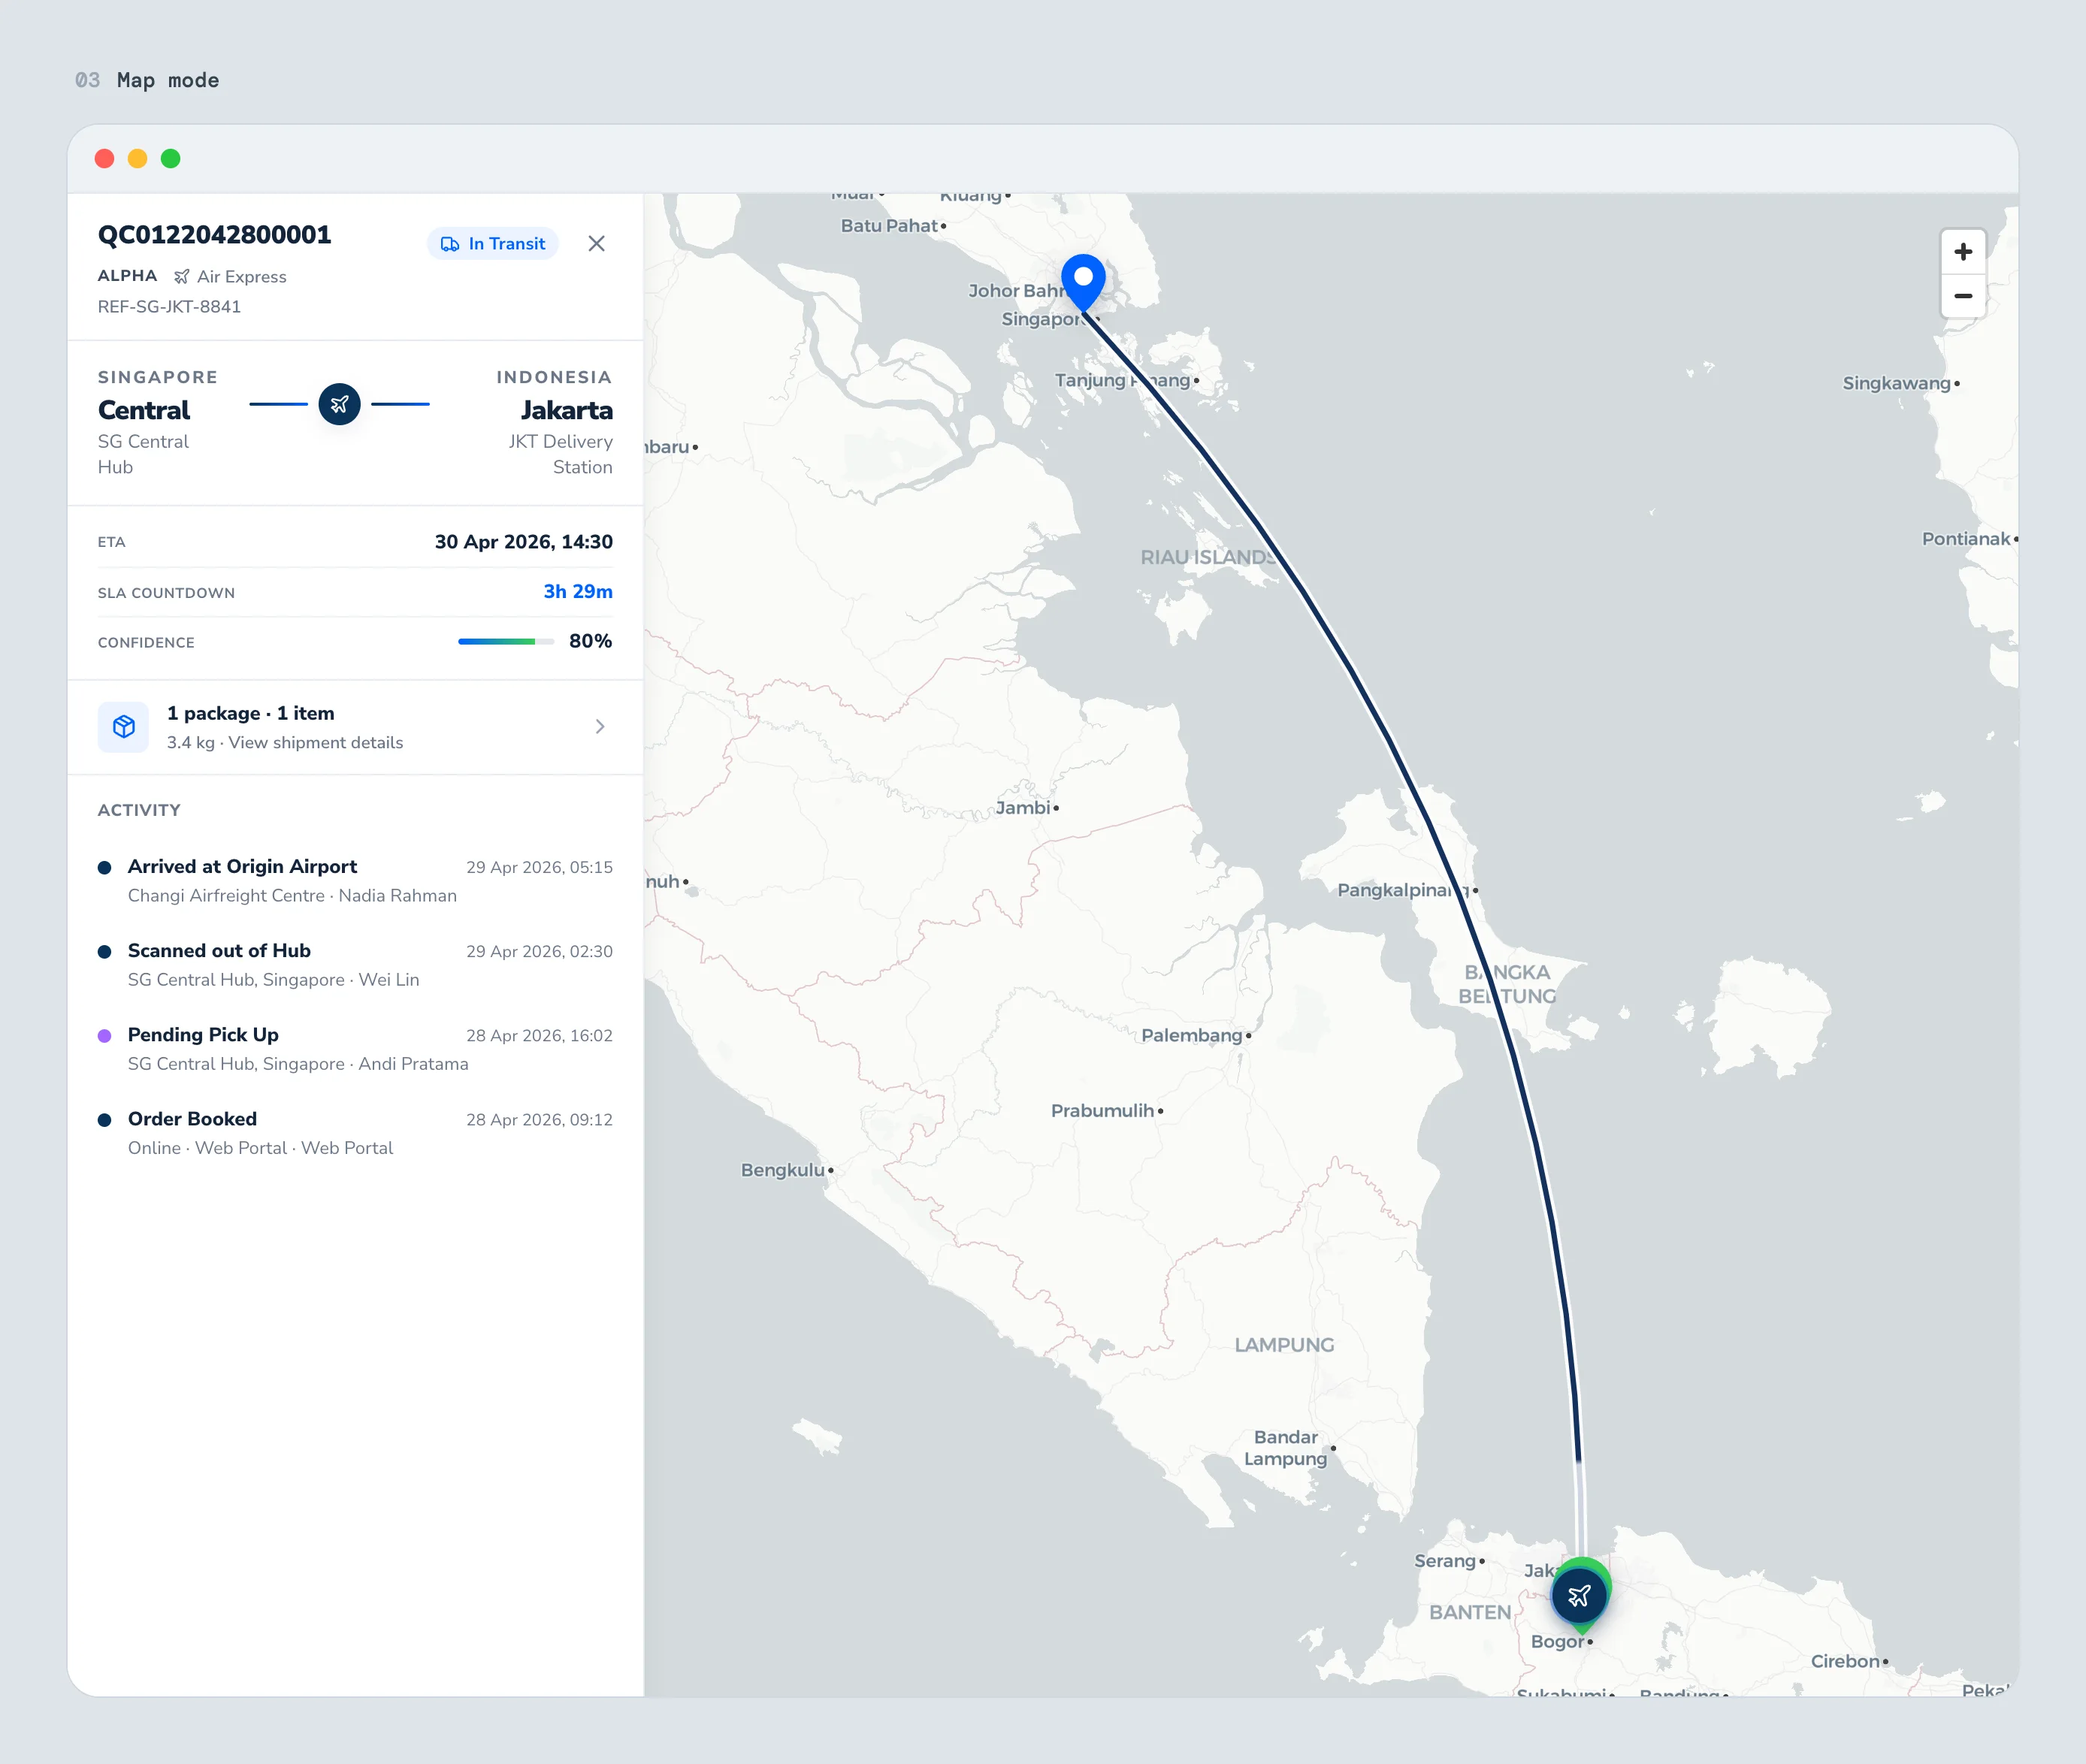Click the Cirebon map label
The width and height of the screenshot is (2086, 1764).
1844,1662
